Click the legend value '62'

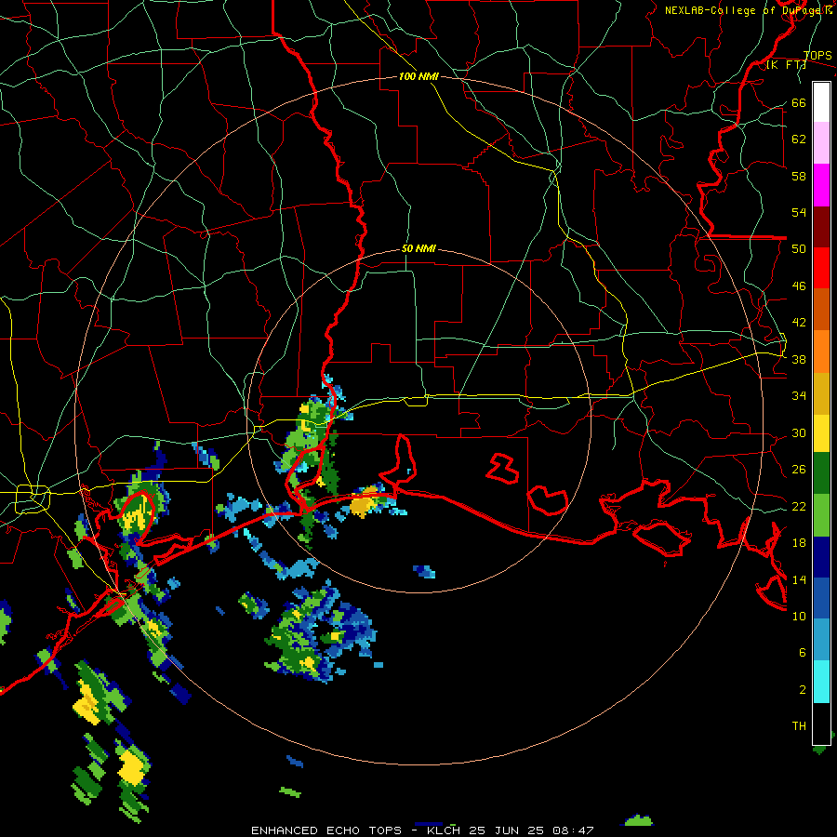(x=799, y=139)
